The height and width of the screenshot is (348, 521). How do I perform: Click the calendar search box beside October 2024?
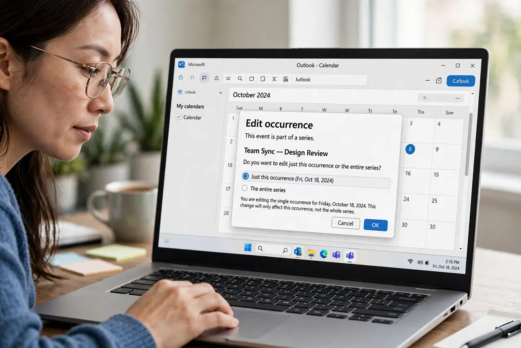(441, 98)
